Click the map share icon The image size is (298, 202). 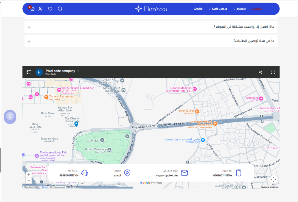click(x=260, y=72)
